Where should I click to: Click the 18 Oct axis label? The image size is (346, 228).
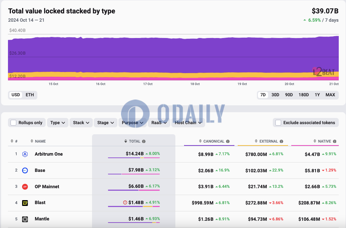[195, 84]
